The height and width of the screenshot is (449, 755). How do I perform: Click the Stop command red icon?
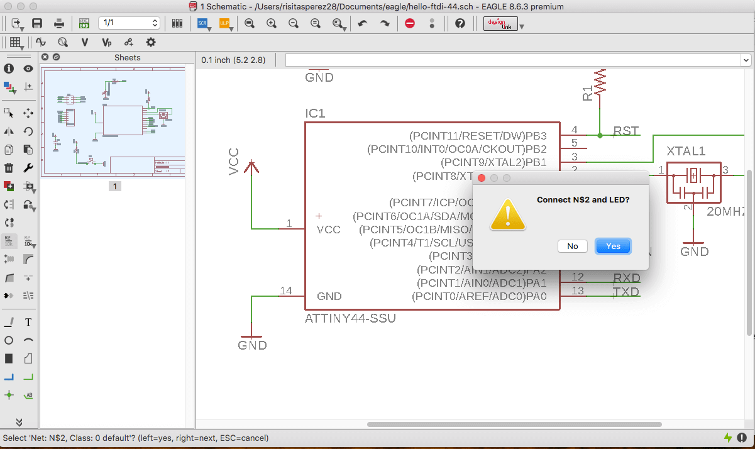tap(410, 23)
